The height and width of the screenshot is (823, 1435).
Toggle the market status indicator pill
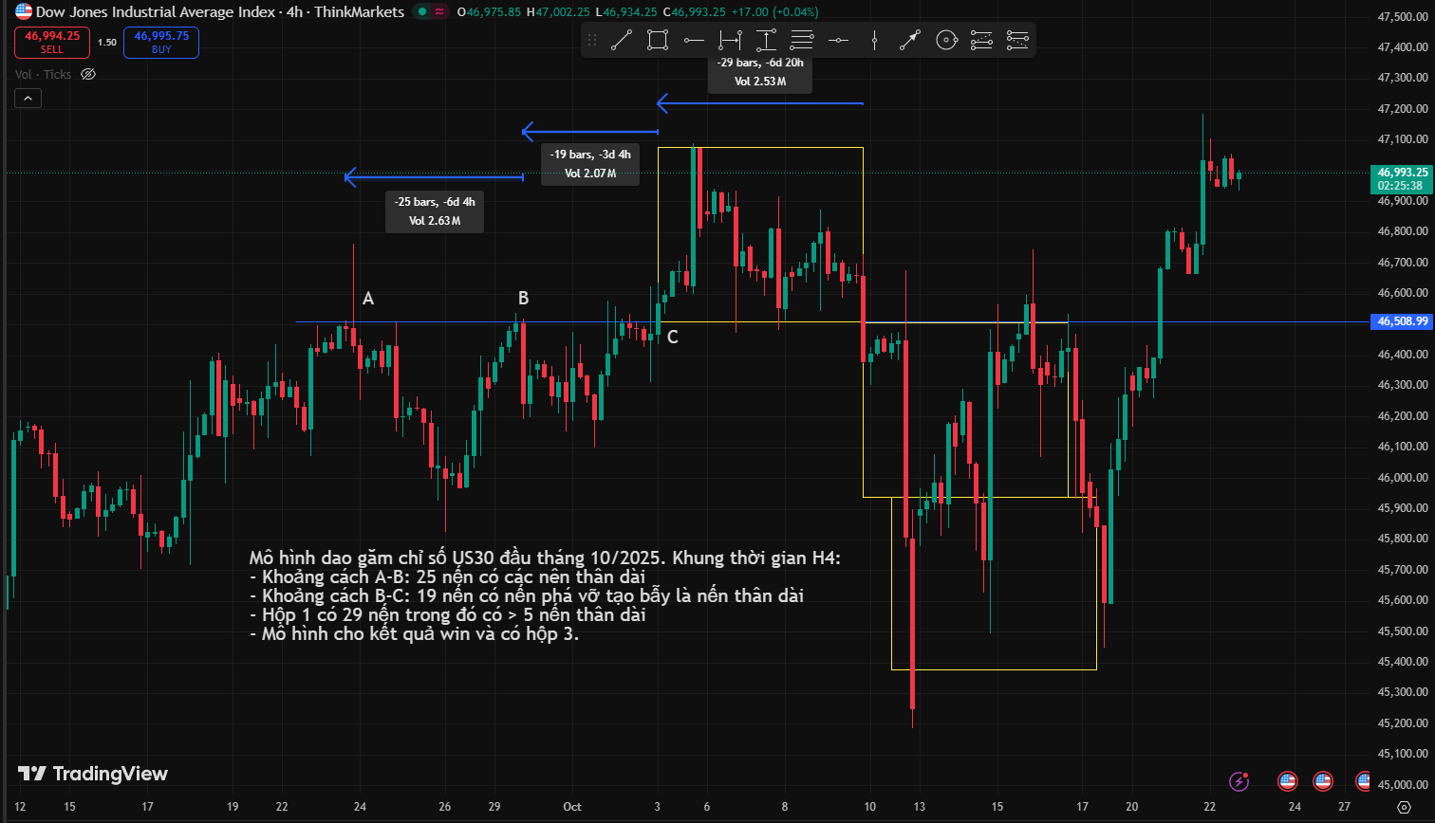click(x=432, y=11)
